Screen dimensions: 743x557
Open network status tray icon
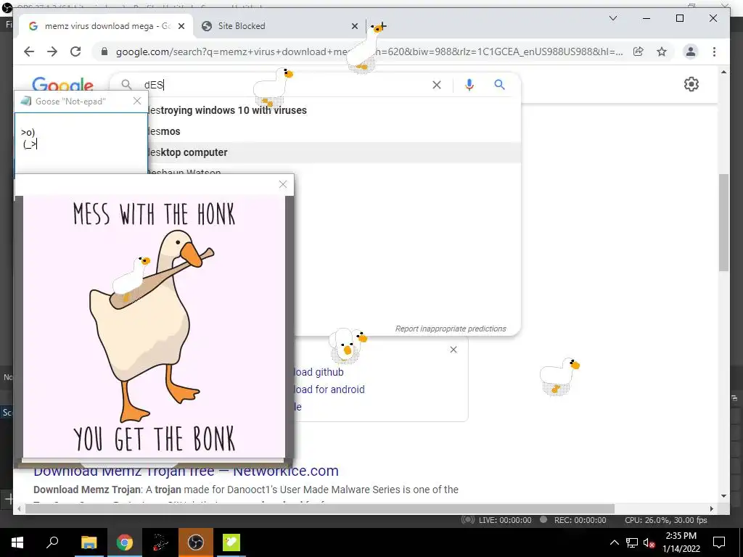632,542
